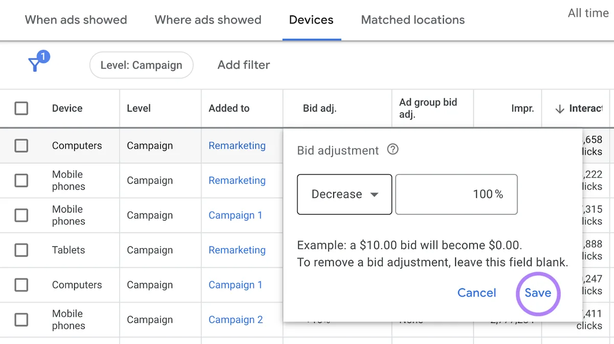Check the Computers Campaign 1 row checkbox

tap(21, 285)
